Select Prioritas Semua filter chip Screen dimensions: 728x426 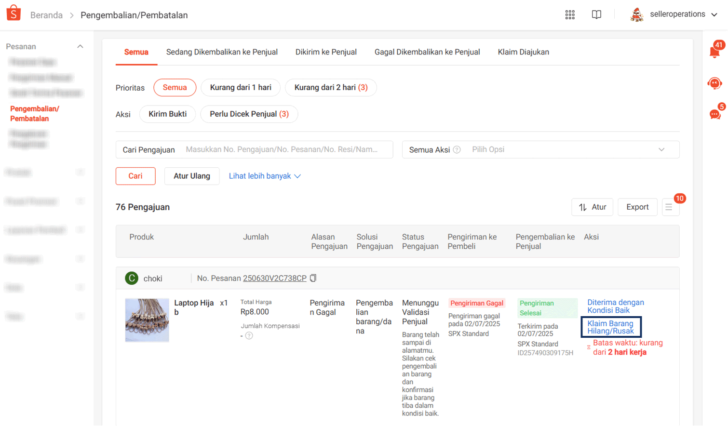[x=175, y=87]
